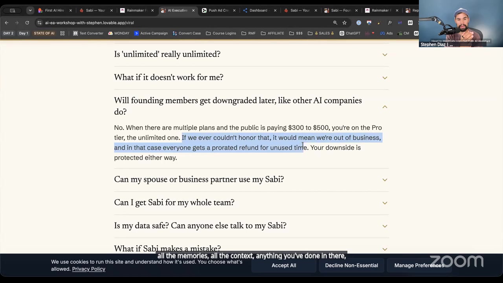Open the ChatGPT bookmark
Screen dimensions: 503x283
pos(350,33)
